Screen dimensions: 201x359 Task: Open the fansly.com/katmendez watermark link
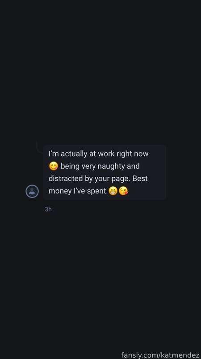(x=160, y=355)
